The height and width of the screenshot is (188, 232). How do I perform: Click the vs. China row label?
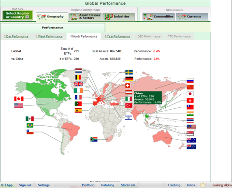click(17, 59)
